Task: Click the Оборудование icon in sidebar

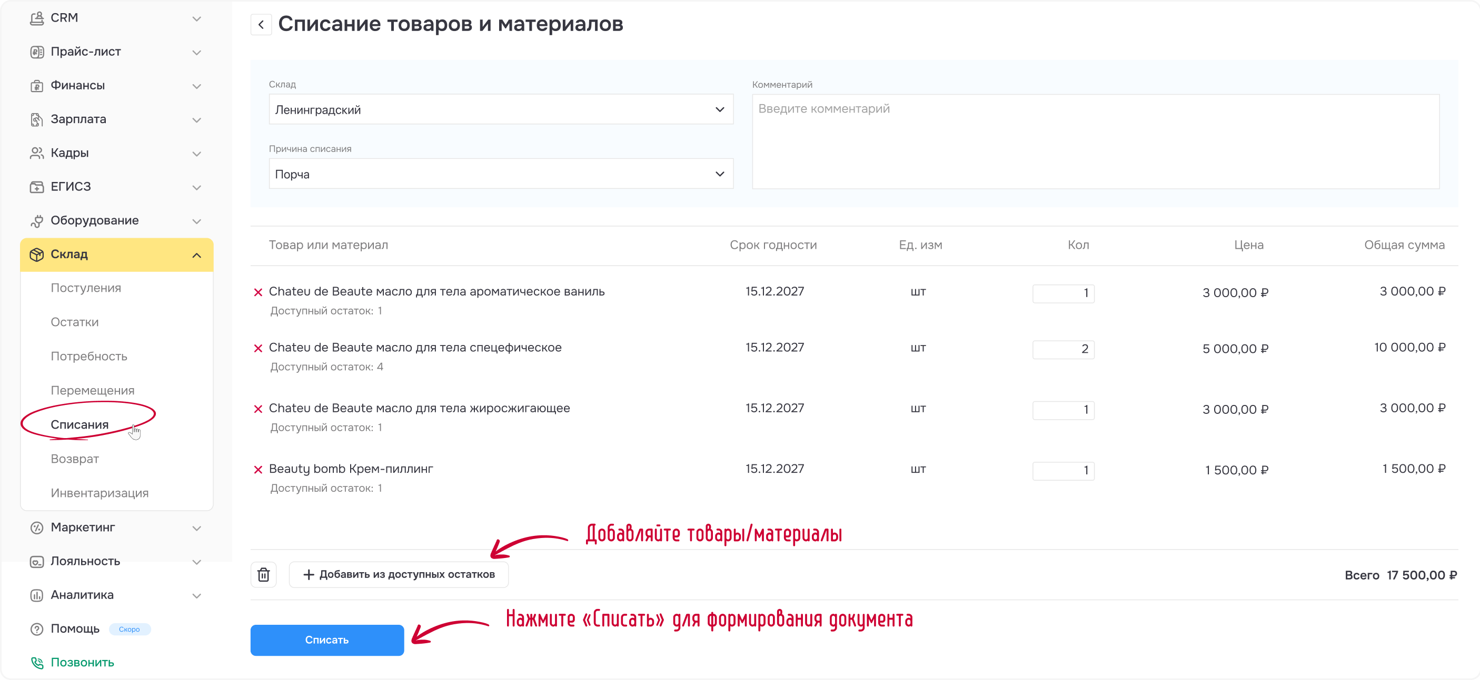Action: pos(37,221)
